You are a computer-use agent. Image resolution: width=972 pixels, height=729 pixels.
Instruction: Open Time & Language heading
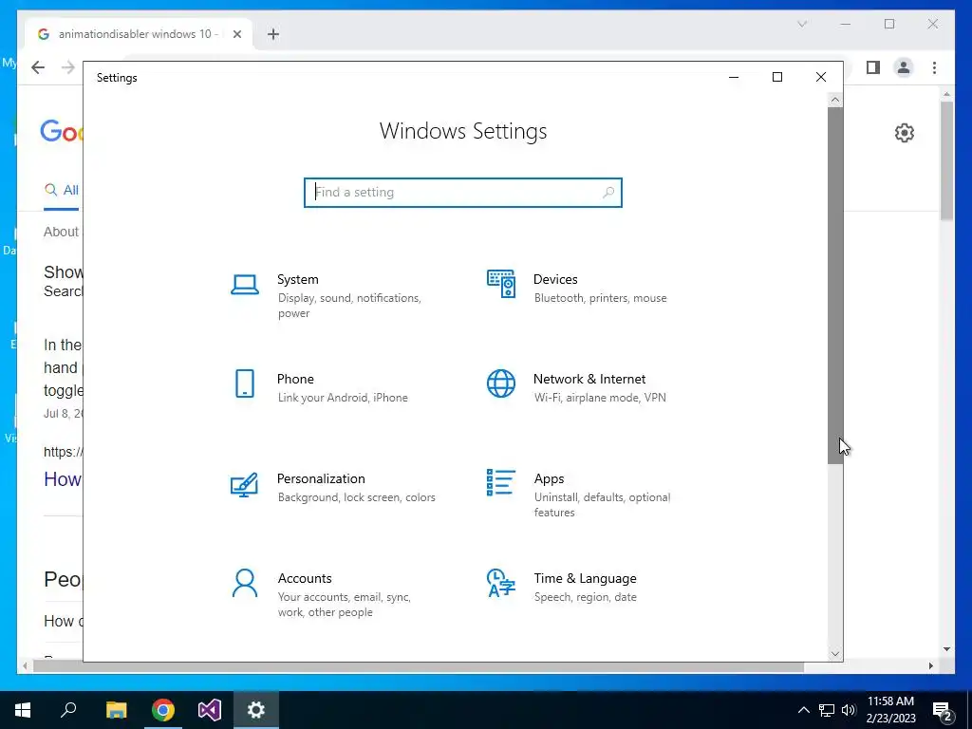[585, 578]
